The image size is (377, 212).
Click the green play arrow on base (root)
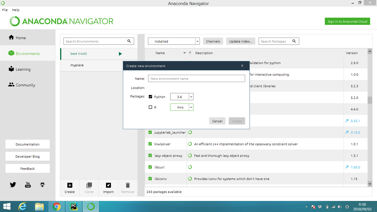120,54
